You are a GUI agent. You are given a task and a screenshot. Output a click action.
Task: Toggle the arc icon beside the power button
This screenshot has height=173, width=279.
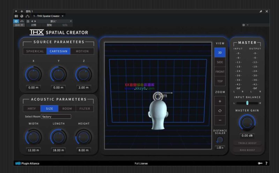click(22, 21)
